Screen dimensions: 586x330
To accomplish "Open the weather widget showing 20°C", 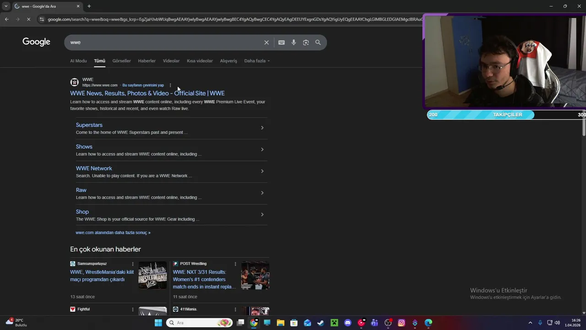I will coord(16,323).
